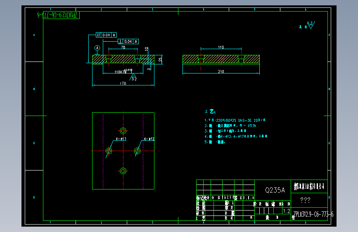Viewport: 358px width, 232px height.
Task: Click the datum A circle marker
Action: [x=97, y=48]
